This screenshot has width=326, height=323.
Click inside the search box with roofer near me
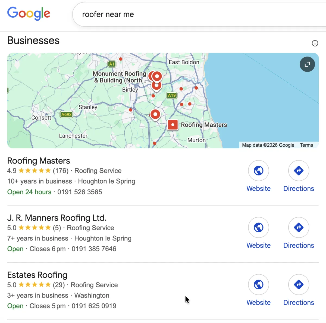coord(108,14)
